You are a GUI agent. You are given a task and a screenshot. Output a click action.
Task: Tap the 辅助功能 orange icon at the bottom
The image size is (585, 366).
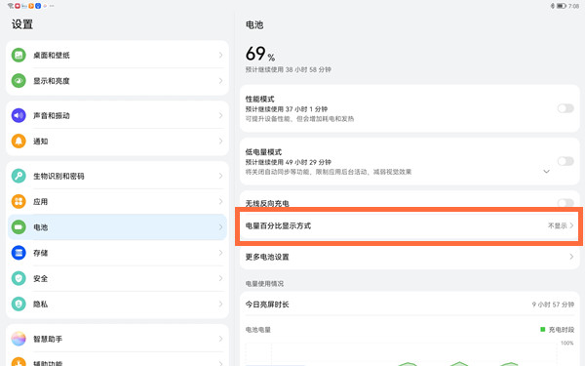[x=19, y=361]
